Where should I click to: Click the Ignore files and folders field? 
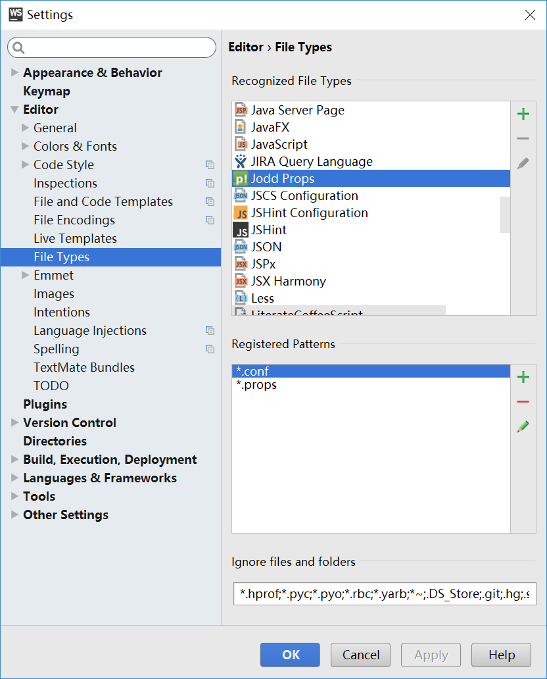[x=385, y=593]
